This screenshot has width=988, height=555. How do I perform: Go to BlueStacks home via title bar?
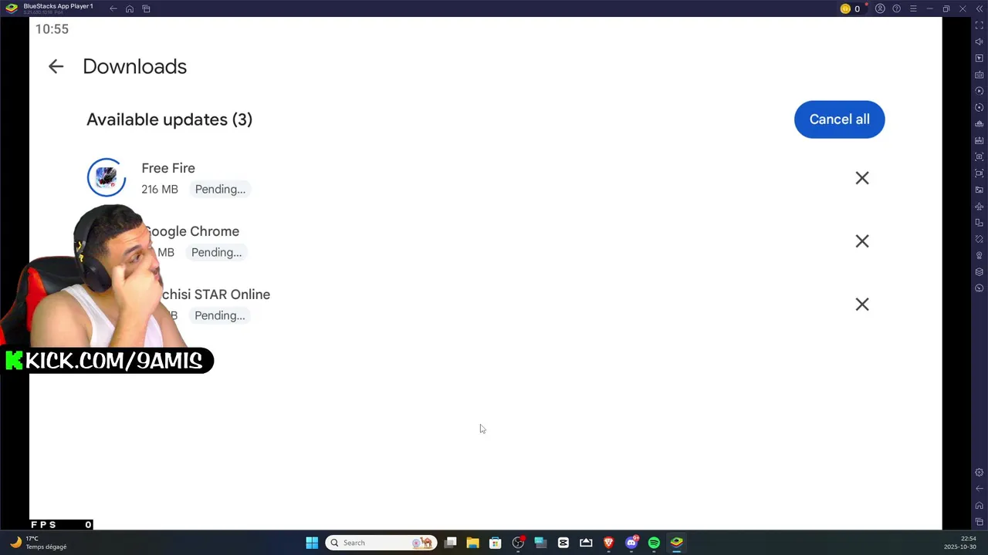pos(130,8)
